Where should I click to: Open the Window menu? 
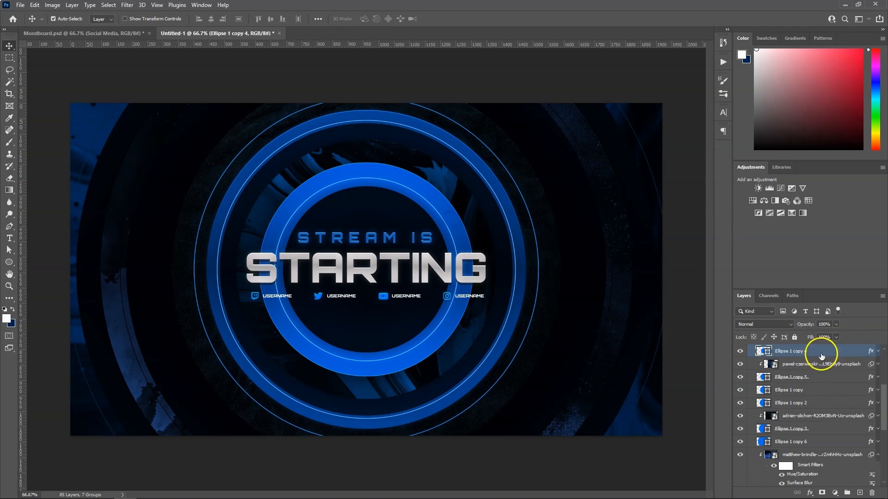click(x=201, y=5)
